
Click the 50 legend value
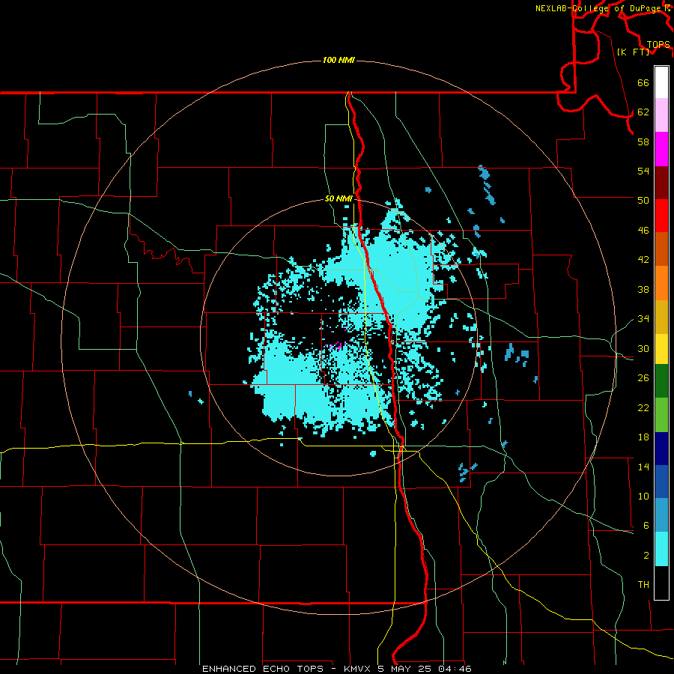[643, 200]
